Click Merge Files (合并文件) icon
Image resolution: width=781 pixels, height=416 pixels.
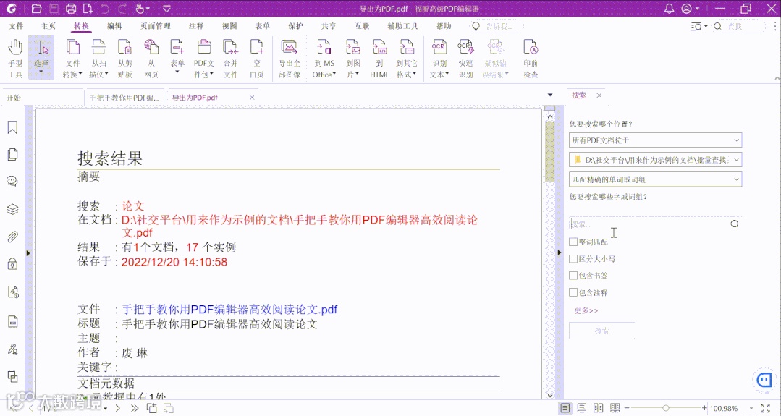(231, 59)
